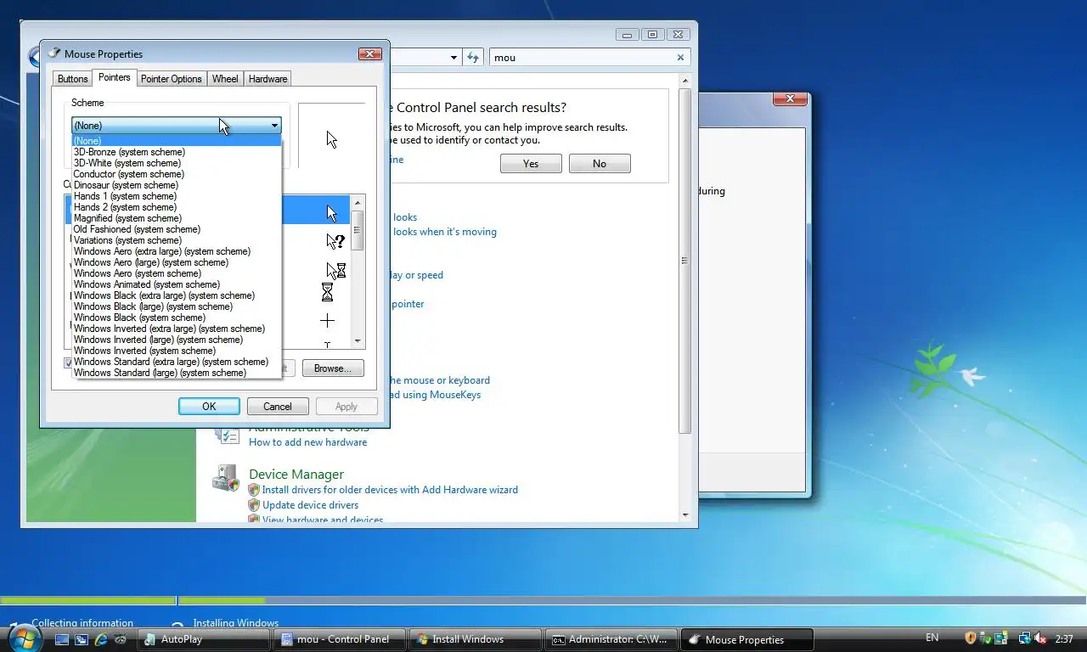Click Switch Between Windows quick launch icon

pos(82,639)
